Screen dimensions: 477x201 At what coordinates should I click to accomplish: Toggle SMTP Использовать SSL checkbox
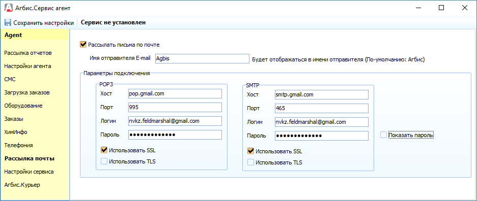(250, 151)
